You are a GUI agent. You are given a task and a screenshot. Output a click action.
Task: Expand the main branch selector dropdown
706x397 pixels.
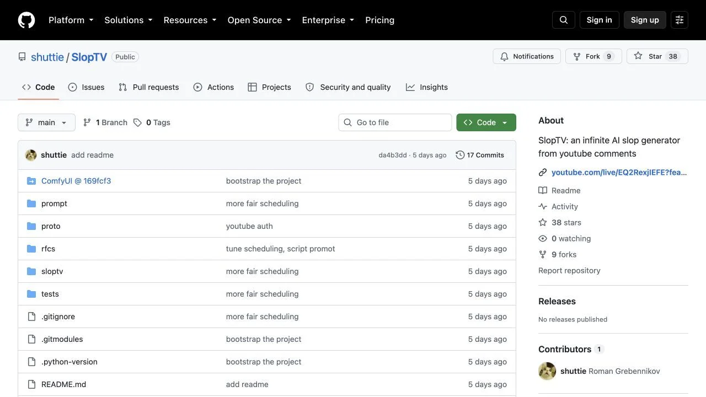coord(46,122)
